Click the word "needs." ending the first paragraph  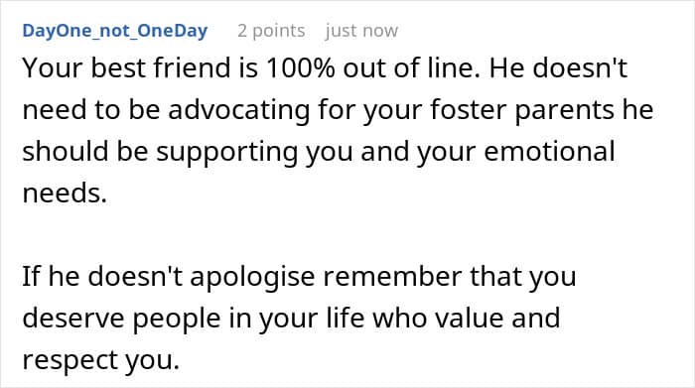(x=65, y=194)
